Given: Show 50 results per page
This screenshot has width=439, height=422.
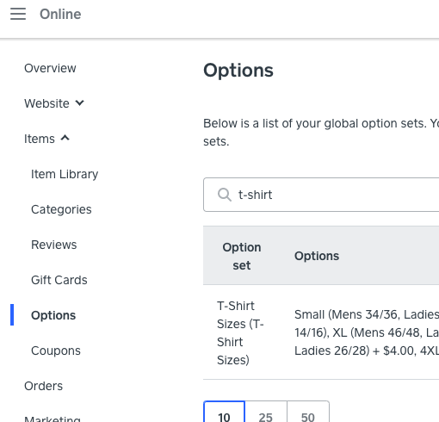Looking at the screenshot, I should [x=308, y=412].
